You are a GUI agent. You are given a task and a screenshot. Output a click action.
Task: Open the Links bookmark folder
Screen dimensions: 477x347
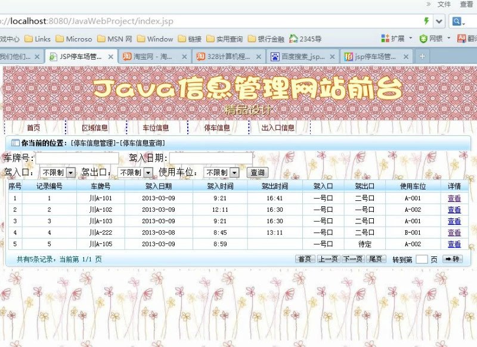[38, 39]
